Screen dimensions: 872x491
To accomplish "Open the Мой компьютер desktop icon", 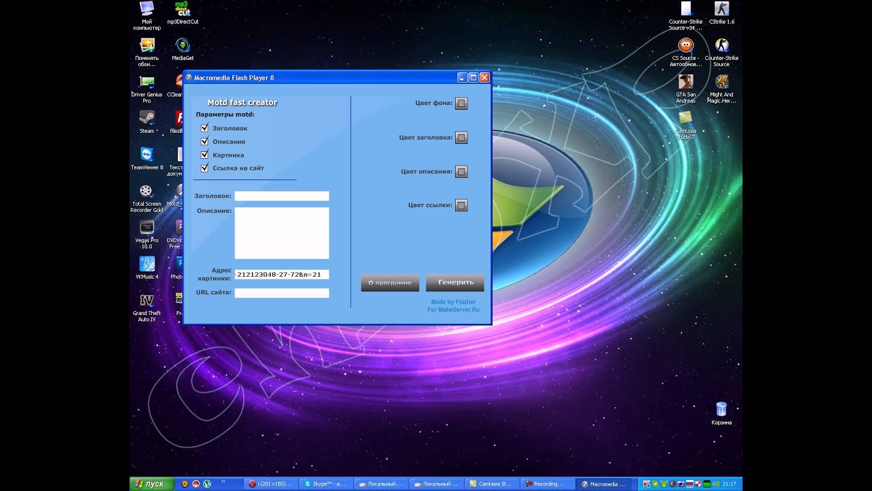I will click(x=146, y=16).
